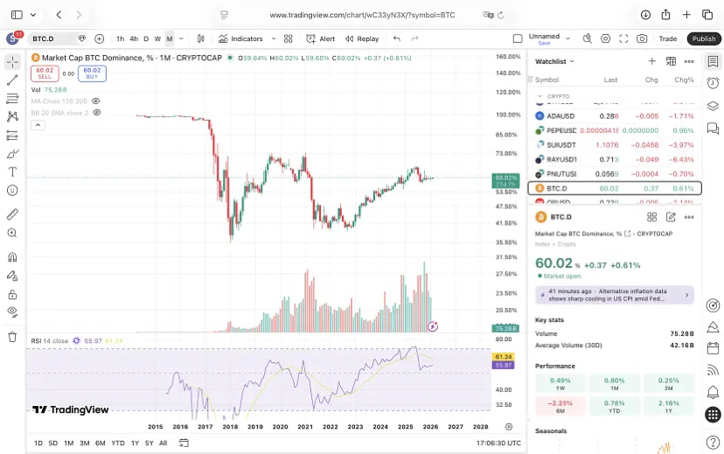Expand the indicator favorites dropdown
The image size is (724, 454).
274,38
